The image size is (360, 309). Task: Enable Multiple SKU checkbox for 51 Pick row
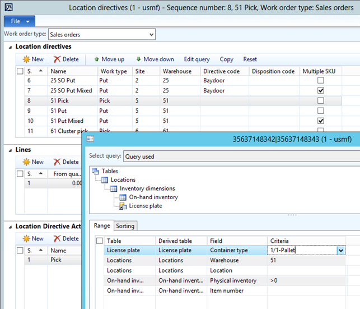(321, 100)
